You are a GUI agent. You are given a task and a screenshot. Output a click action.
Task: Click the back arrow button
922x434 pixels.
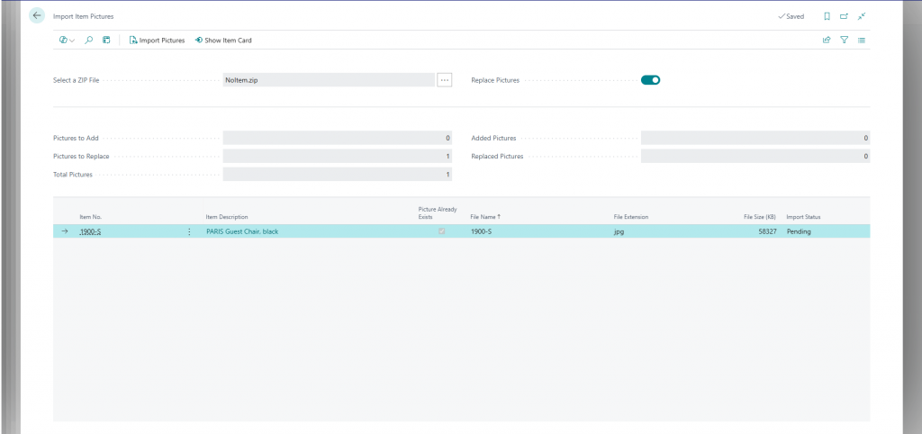[x=37, y=16]
